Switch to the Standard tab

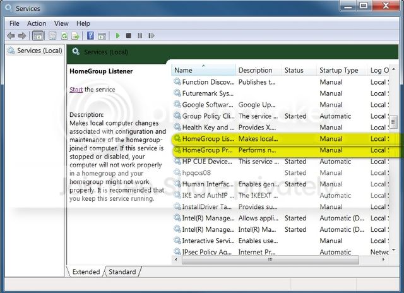coord(122,272)
